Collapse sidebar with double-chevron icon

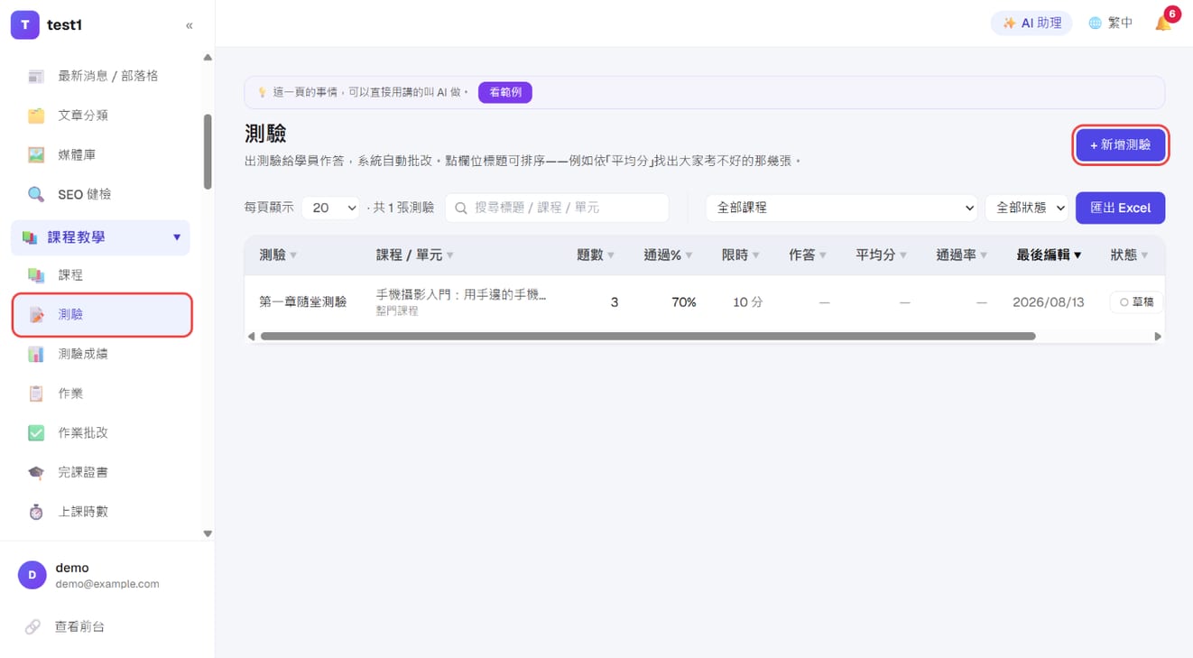tap(189, 25)
